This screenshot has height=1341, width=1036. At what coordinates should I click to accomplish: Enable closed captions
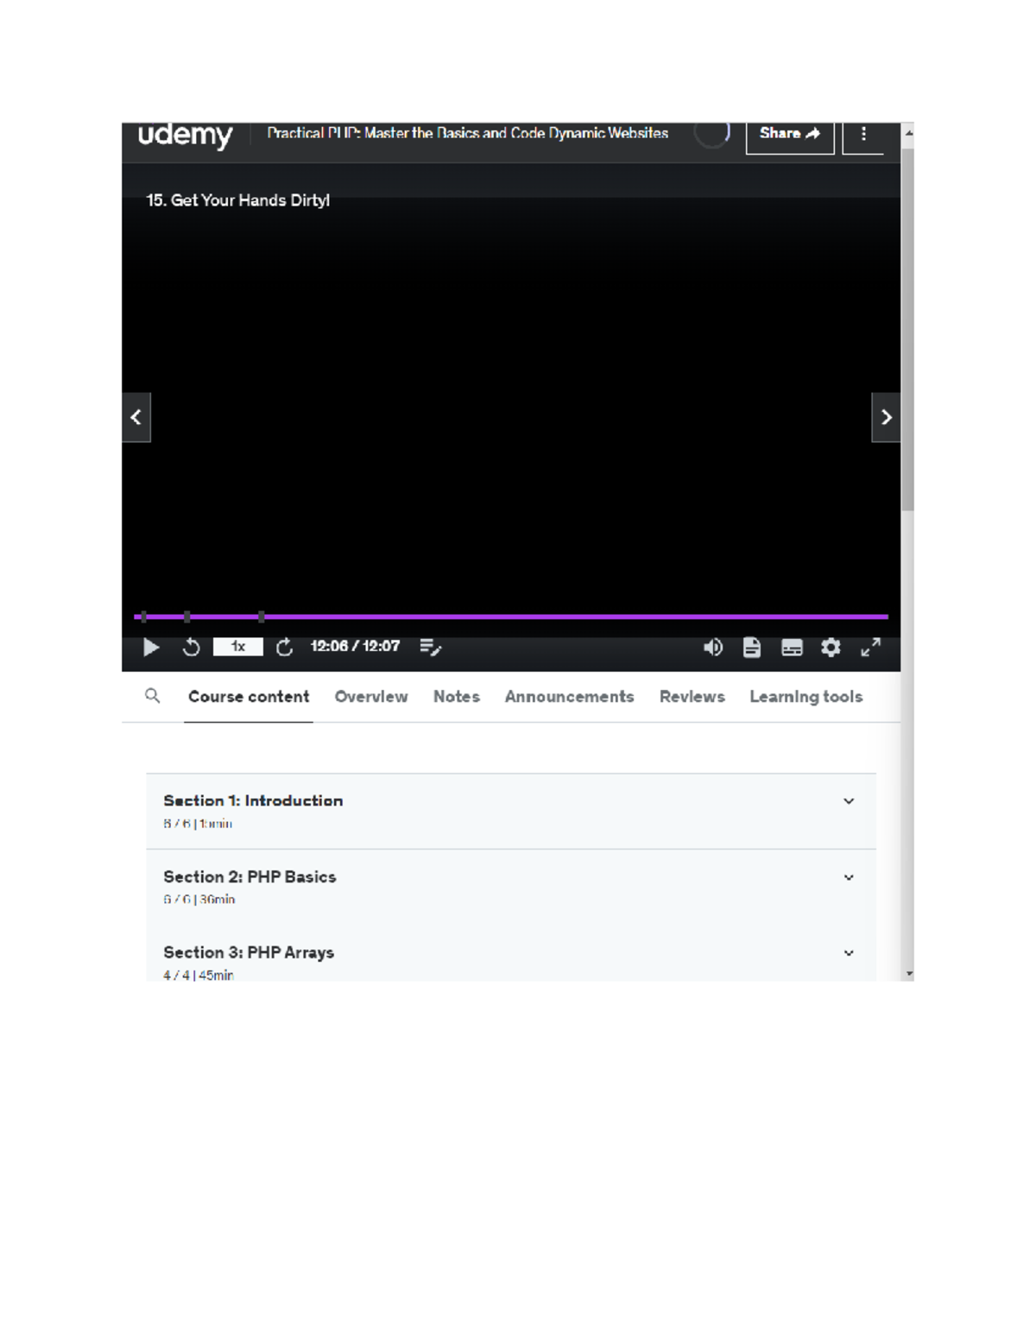tap(791, 647)
